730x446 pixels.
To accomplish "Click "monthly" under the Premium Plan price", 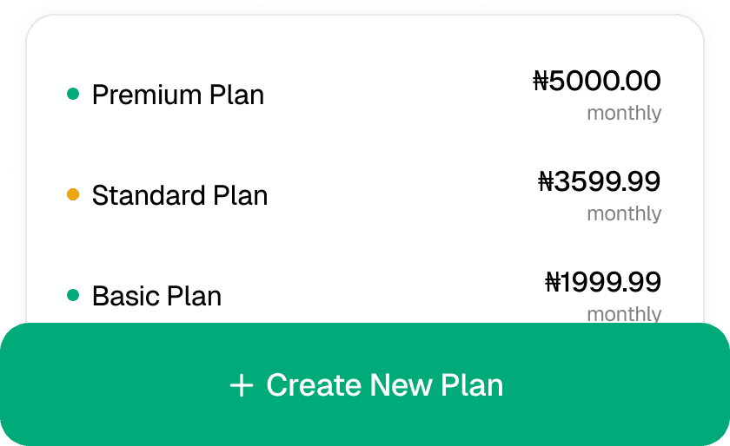I will click(624, 114).
